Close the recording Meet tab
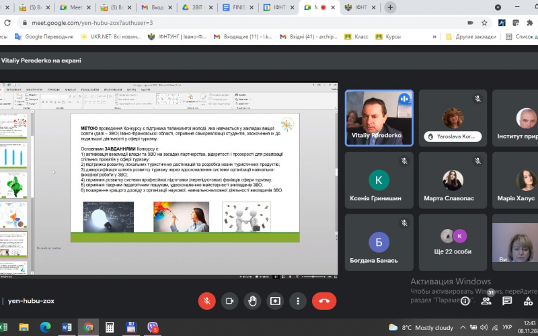The image size is (538, 336). 333,7
